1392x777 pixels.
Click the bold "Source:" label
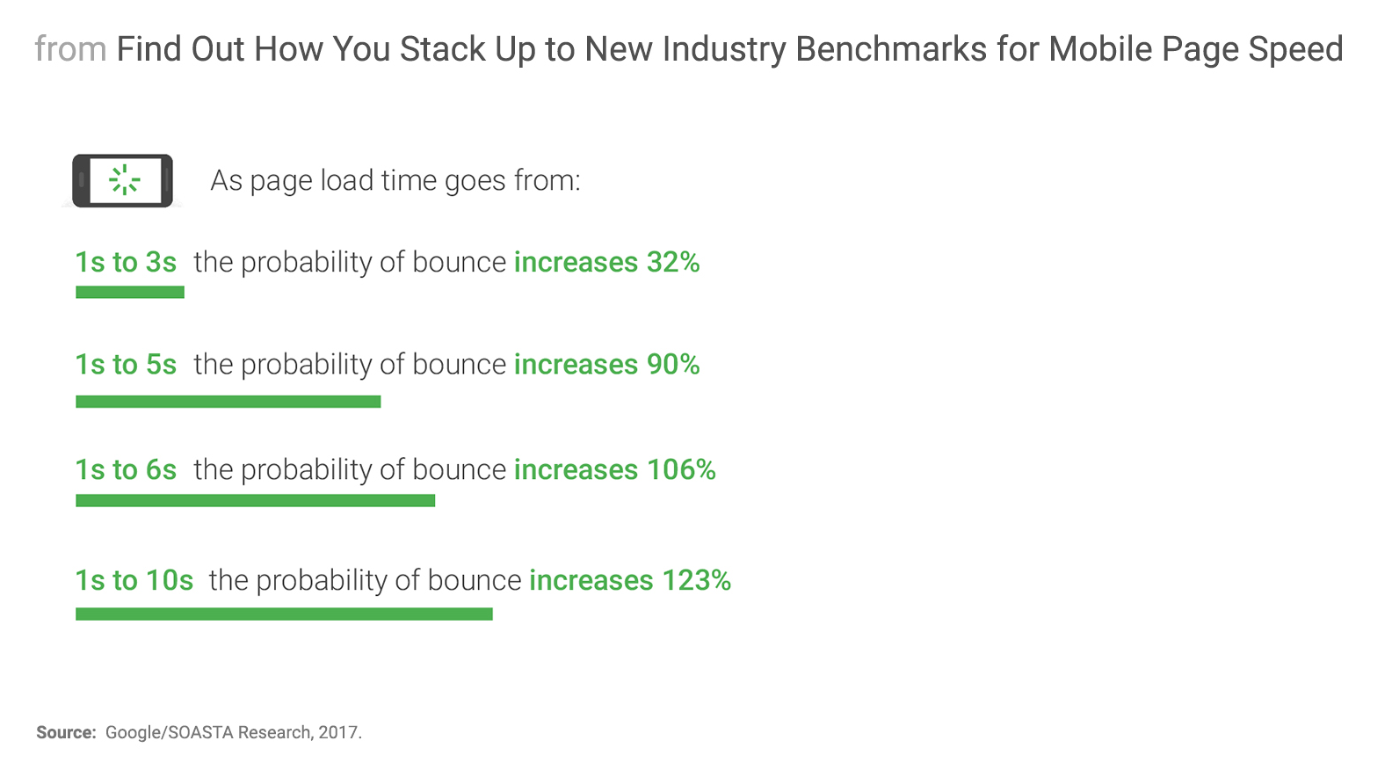[x=66, y=732]
